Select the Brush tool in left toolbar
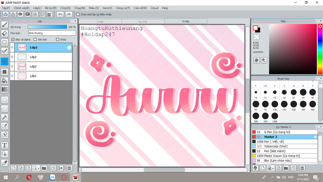The height and width of the screenshot is (182, 323). coord(4,25)
